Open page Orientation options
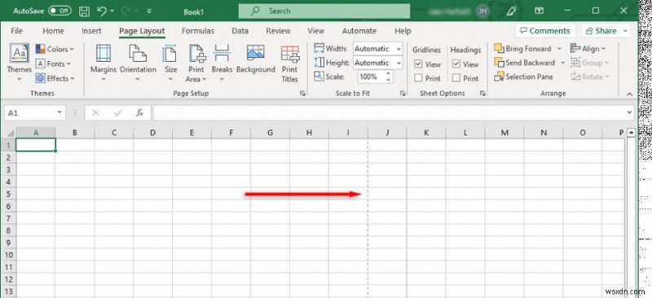The image size is (652, 298). click(x=138, y=63)
